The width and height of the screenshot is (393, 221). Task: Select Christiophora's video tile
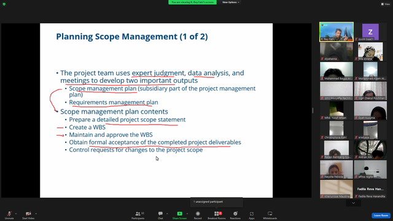coord(337,130)
